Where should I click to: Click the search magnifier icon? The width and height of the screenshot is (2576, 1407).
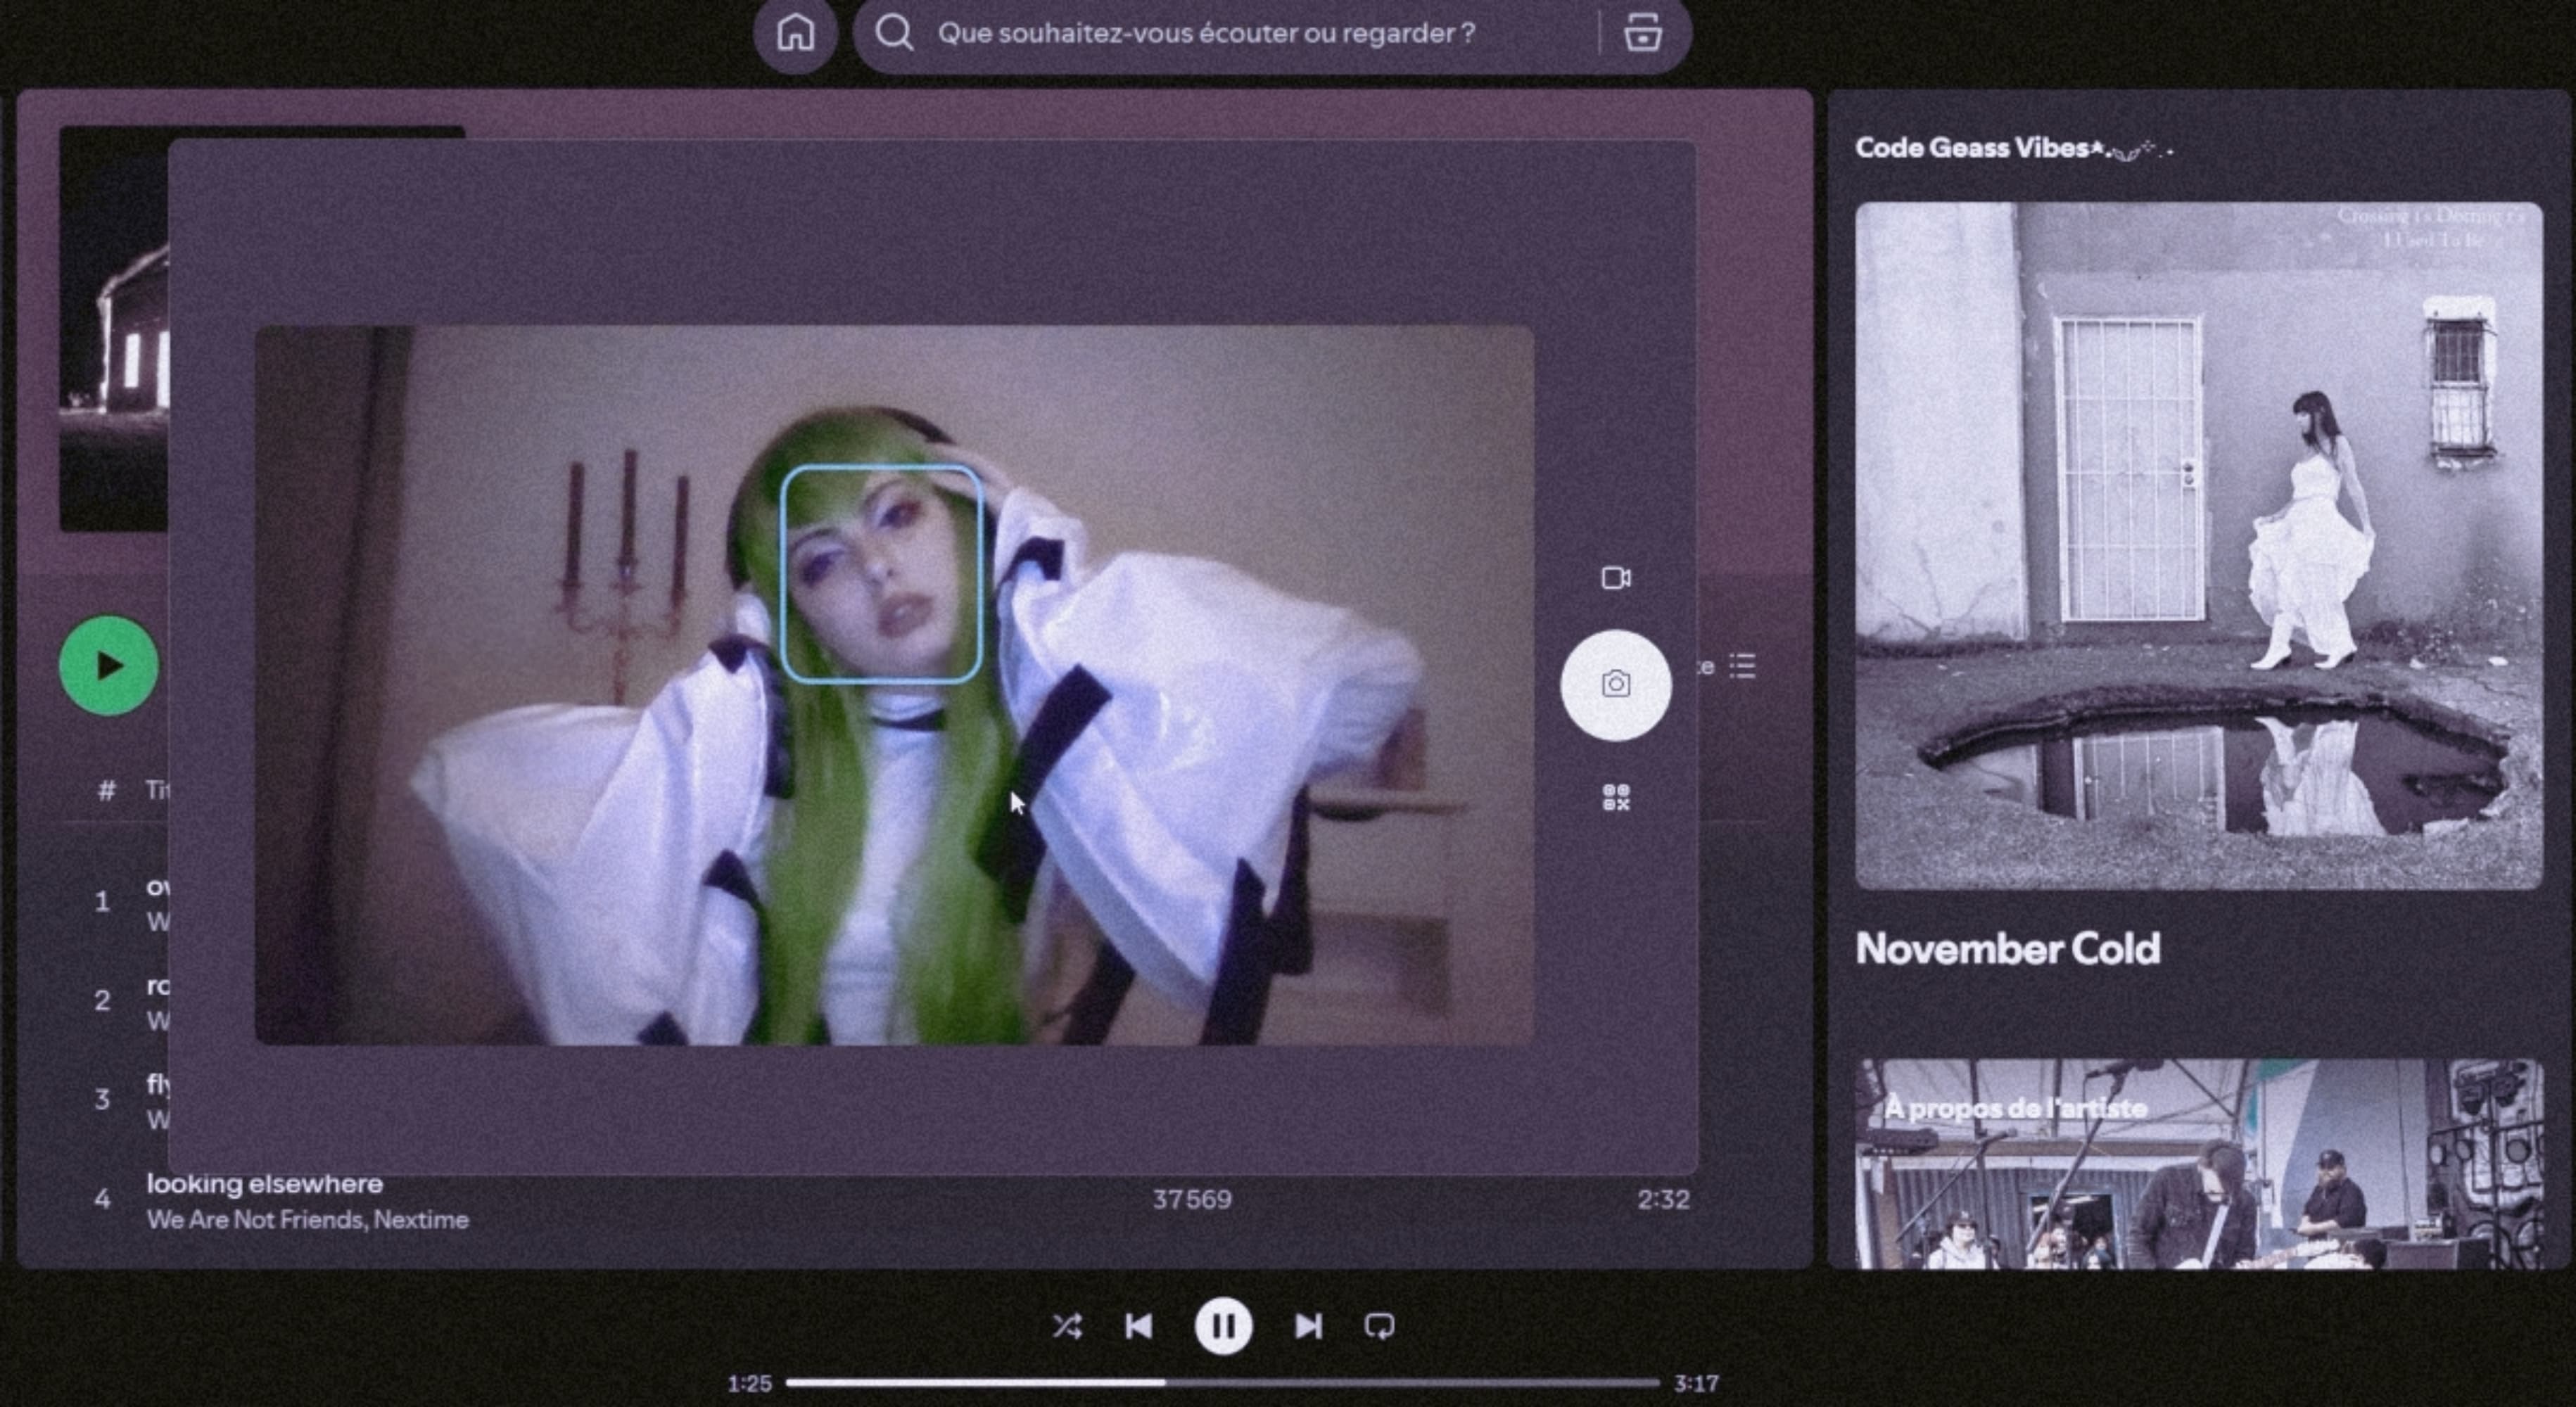(x=894, y=33)
